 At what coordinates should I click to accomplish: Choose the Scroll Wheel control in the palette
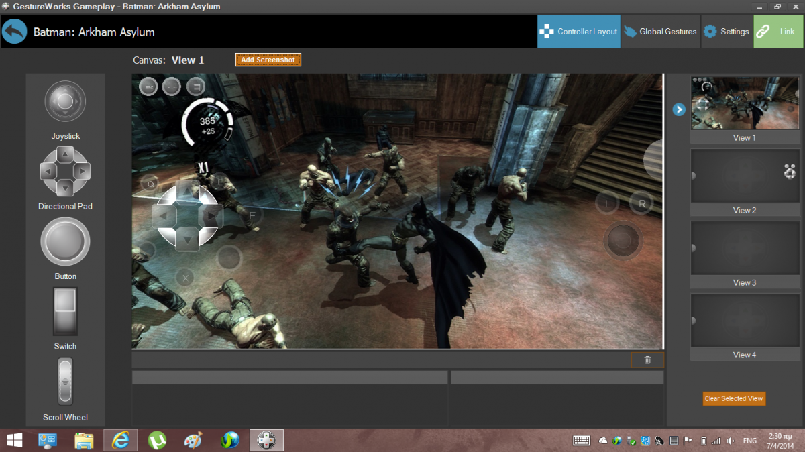(x=65, y=382)
